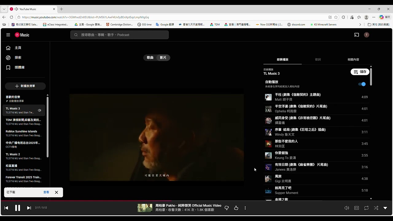Open 中央广播电视总台2025年 playlist

pos(24,145)
